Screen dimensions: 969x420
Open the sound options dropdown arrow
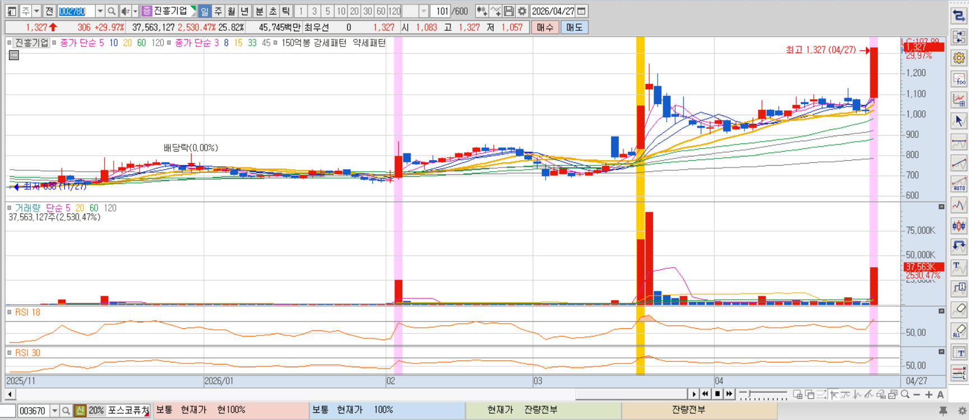click(135, 11)
